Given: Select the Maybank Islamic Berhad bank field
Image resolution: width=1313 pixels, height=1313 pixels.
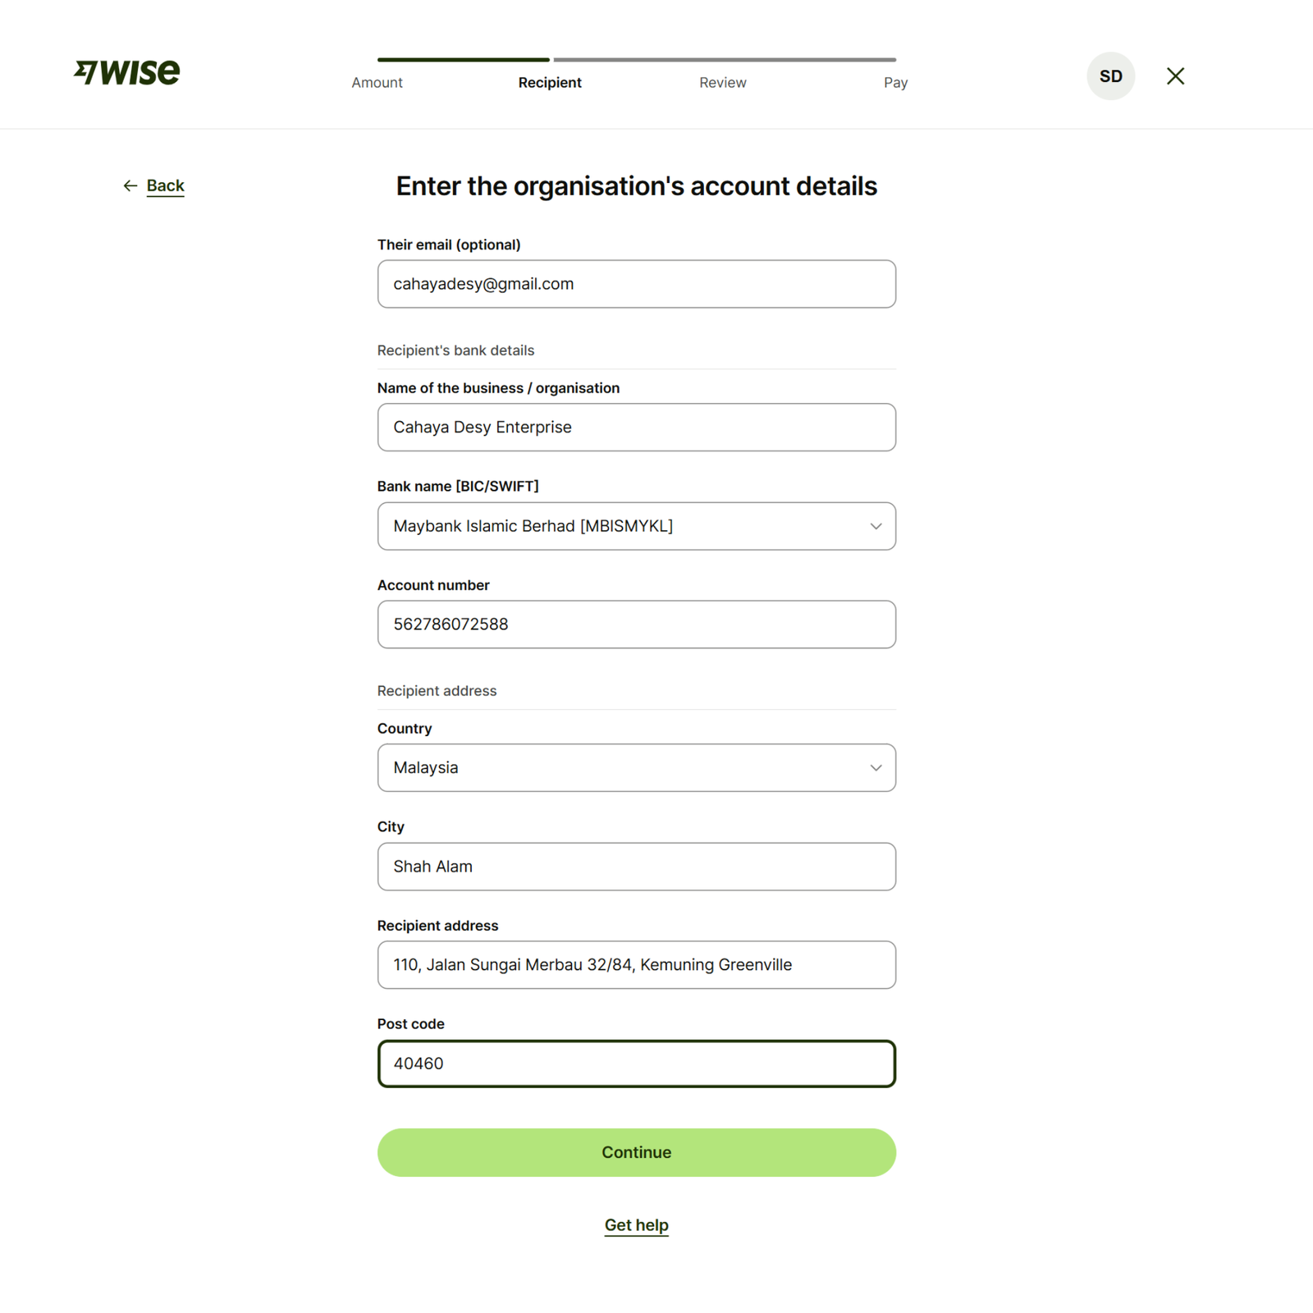Looking at the screenshot, I should click(624, 527).
